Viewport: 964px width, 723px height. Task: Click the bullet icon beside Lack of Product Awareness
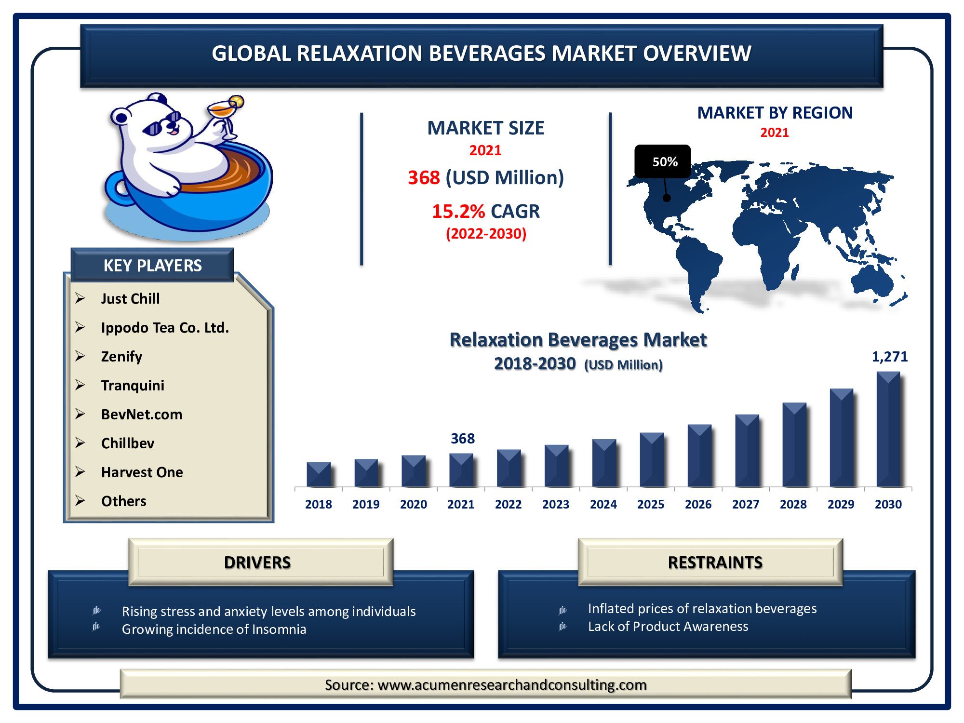[562, 627]
